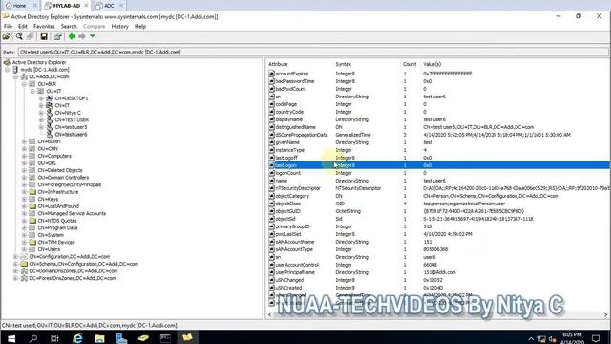This screenshot has height=344, width=611.
Task: Click the grey forward arrow icon
Action: coord(82,36)
